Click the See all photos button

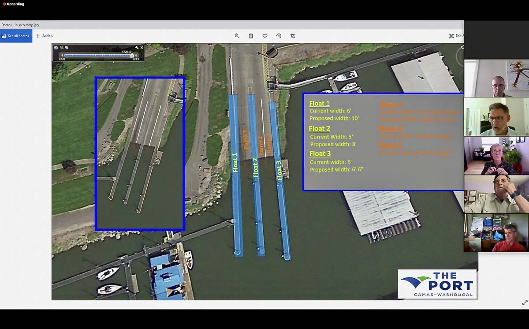coord(16,36)
